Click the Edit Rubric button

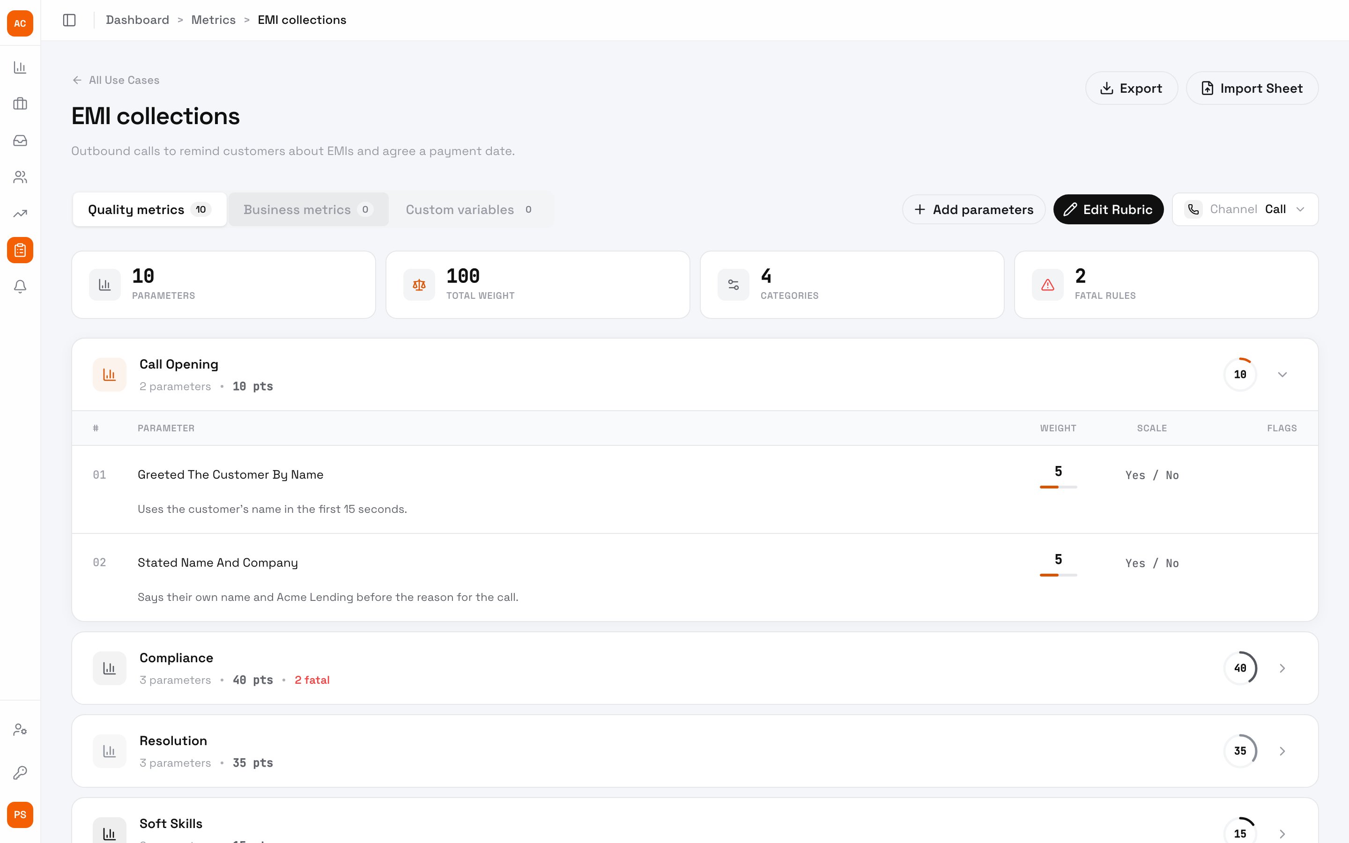[x=1108, y=210]
